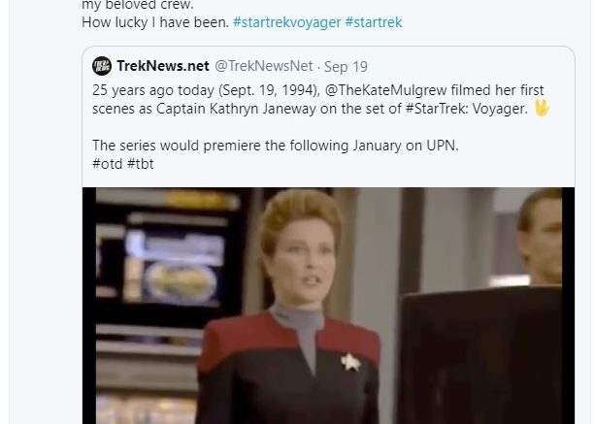The width and height of the screenshot is (595, 424).
Task: Click the Vulcan salute emoji
Action: point(542,108)
